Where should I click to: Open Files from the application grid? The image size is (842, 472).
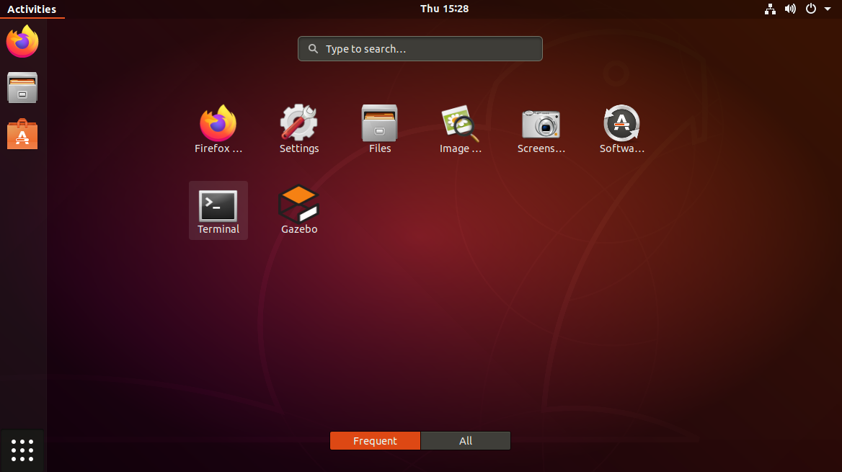380,130
